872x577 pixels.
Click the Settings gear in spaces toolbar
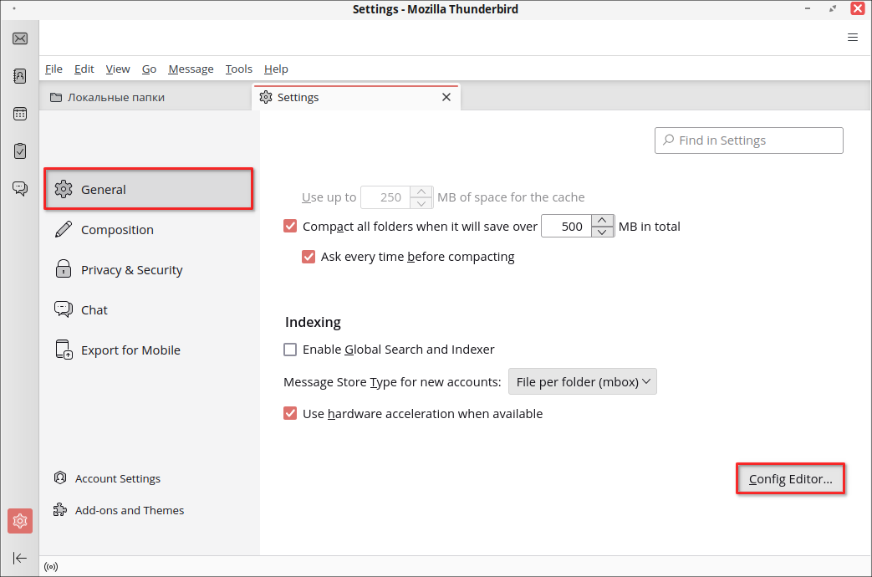coord(20,521)
